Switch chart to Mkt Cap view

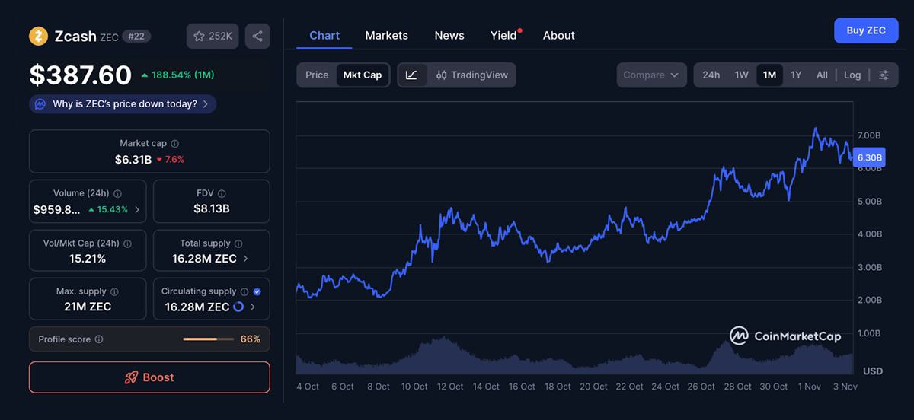[363, 75]
